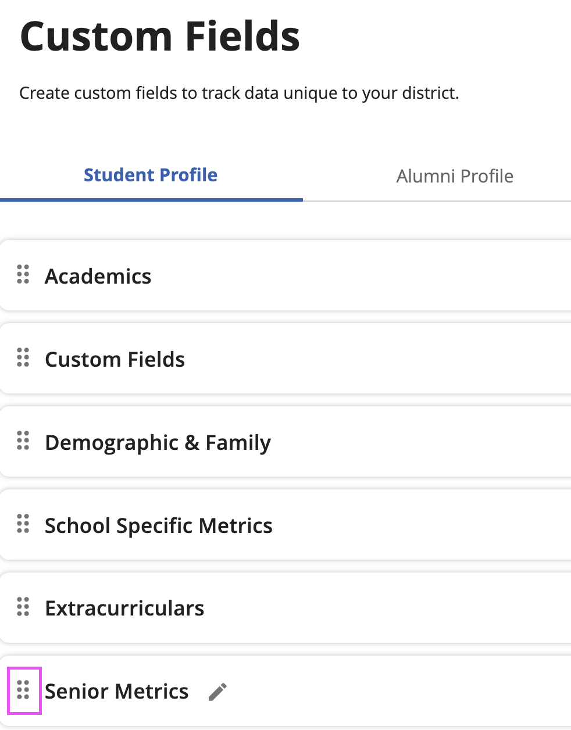Click the Custom Fields page heading
This screenshot has height=730, width=571.
coord(160,37)
